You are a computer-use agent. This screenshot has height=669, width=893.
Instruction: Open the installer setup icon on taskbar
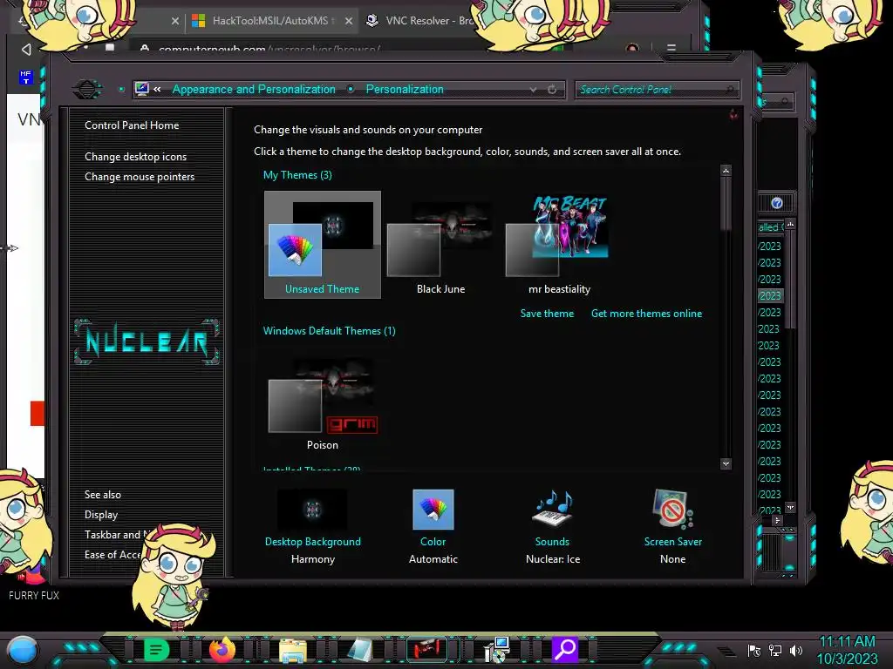(x=496, y=650)
